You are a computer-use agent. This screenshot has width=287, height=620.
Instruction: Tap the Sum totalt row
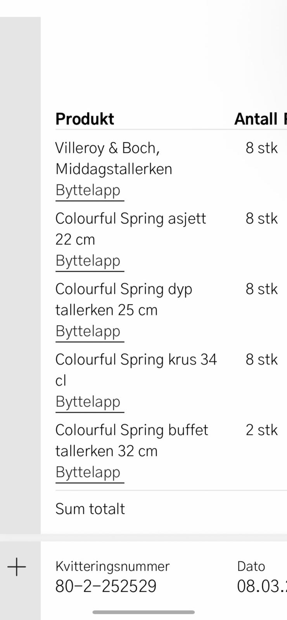[171, 509]
